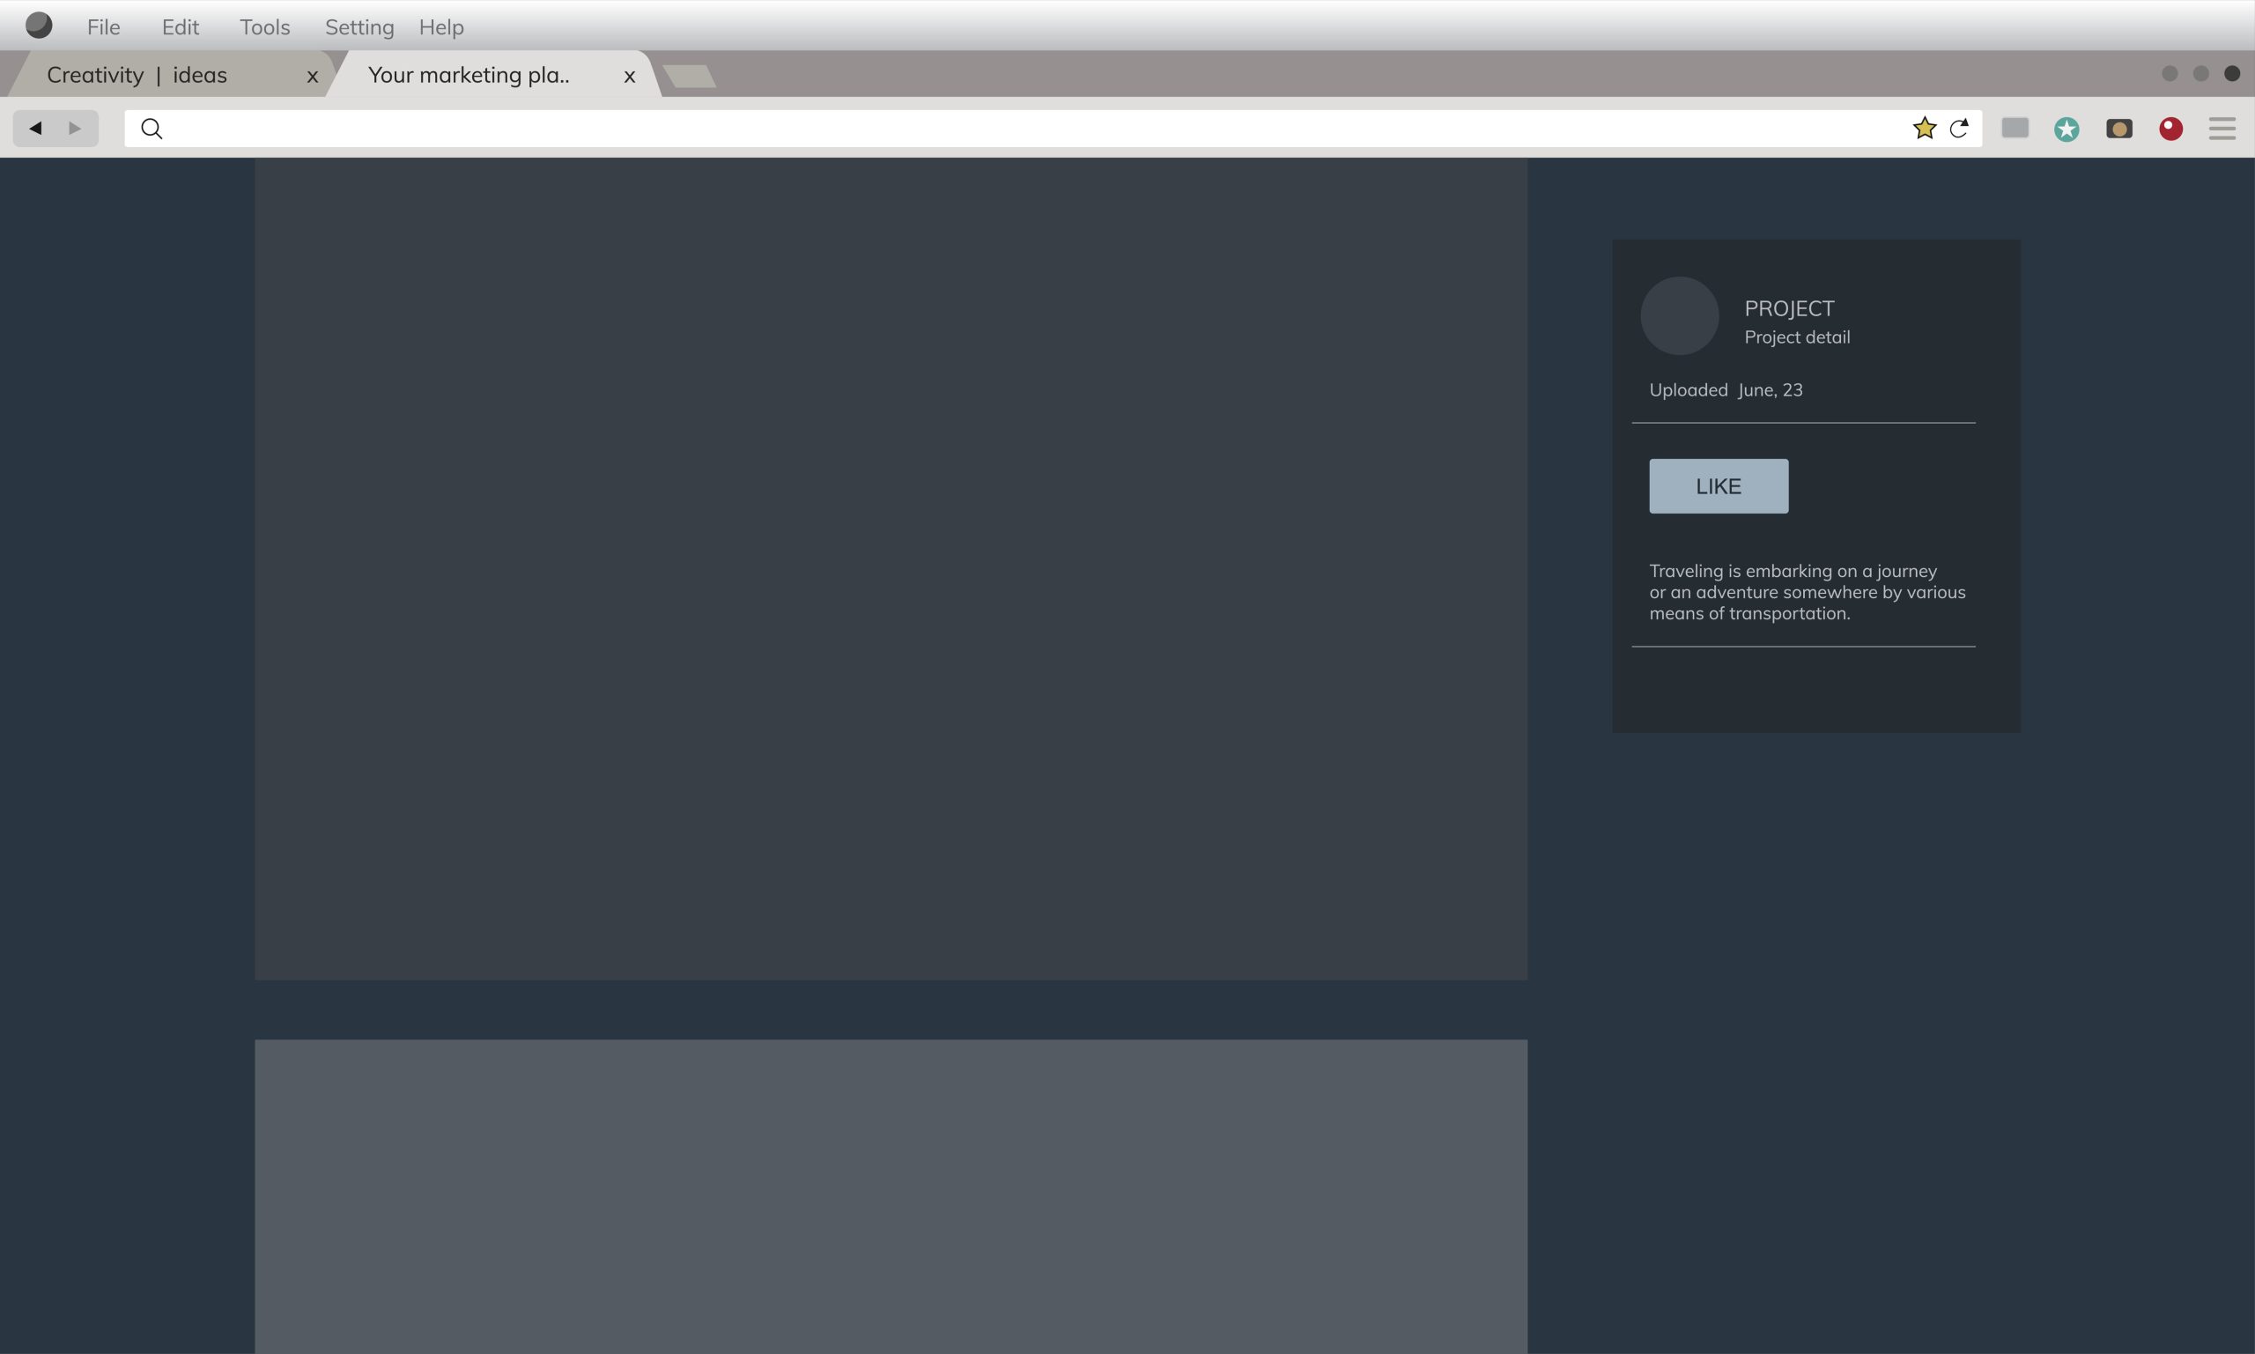Viewport: 2255px width, 1354px height.
Task: Click the Traveling is embarking description text
Action: 1808,592
